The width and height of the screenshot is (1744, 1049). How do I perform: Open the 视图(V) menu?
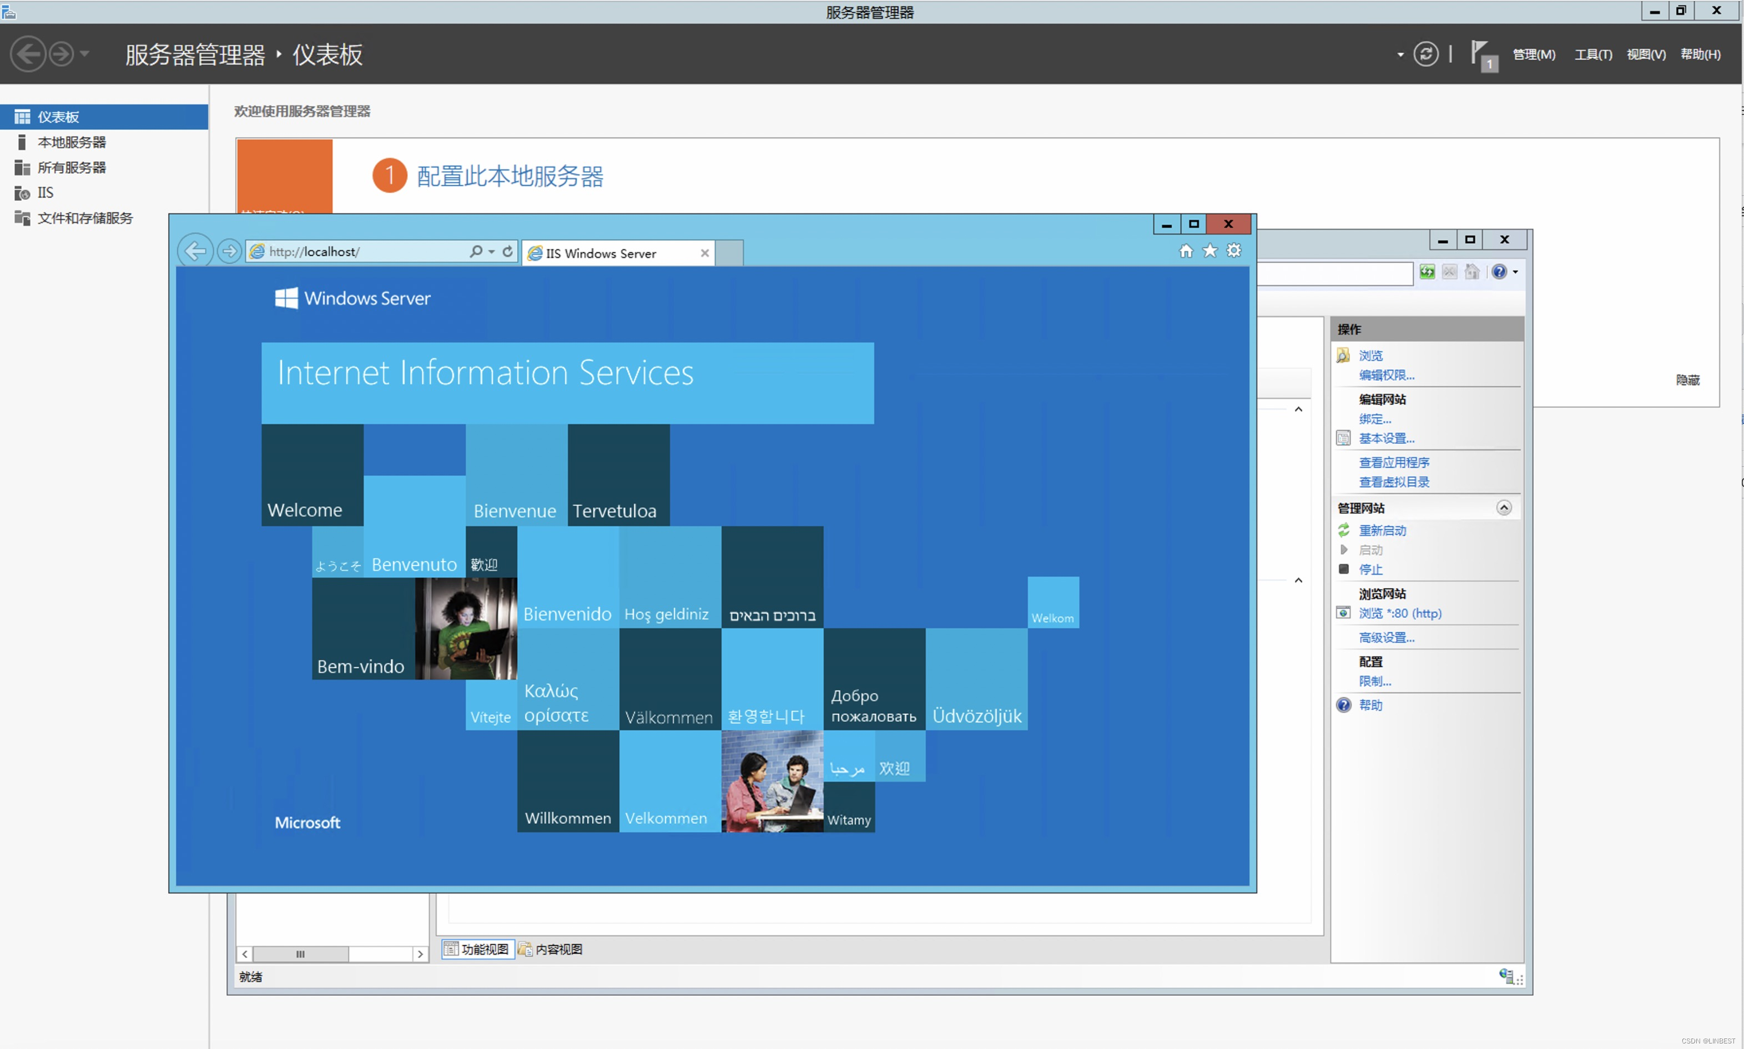click(1646, 54)
